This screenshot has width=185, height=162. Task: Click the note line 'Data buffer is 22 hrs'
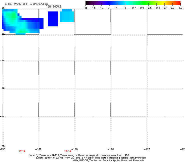click(x=90, y=158)
